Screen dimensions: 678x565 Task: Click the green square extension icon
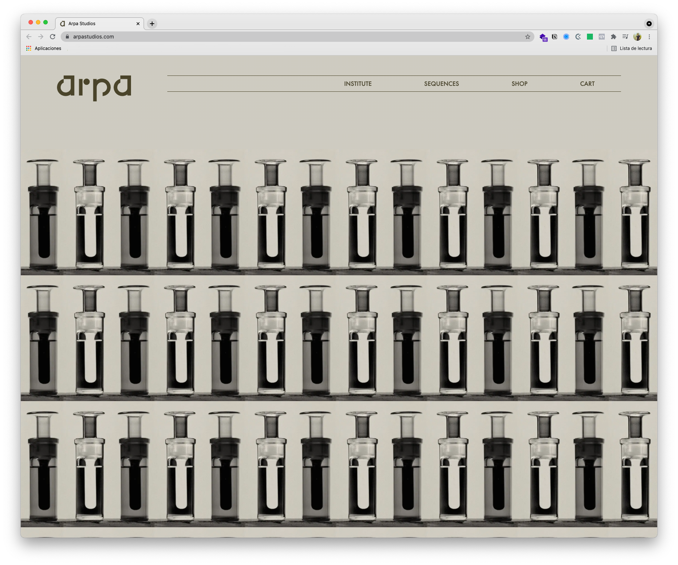[x=590, y=37]
